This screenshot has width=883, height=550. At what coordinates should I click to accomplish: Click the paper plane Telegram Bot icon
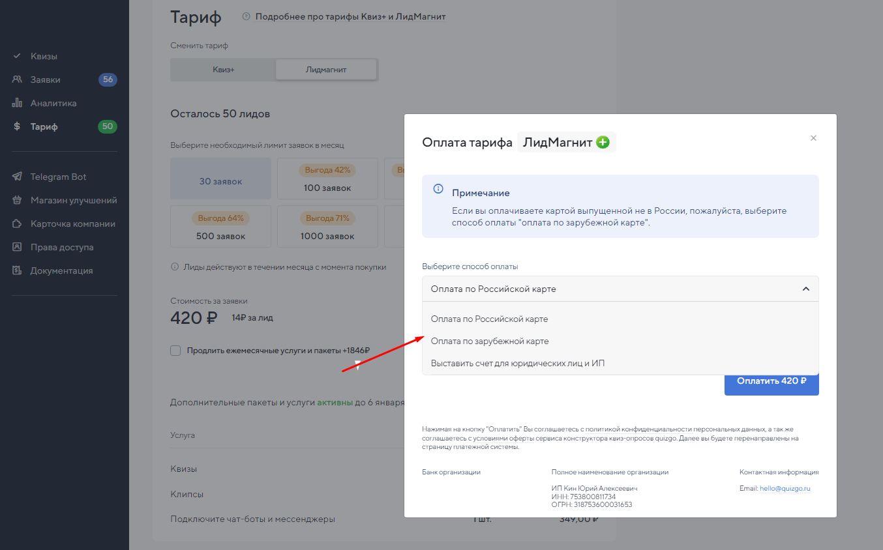pyautogui.click(x=17, y=177)
